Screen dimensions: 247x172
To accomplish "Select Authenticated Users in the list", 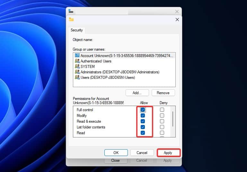I will (96, 61).
